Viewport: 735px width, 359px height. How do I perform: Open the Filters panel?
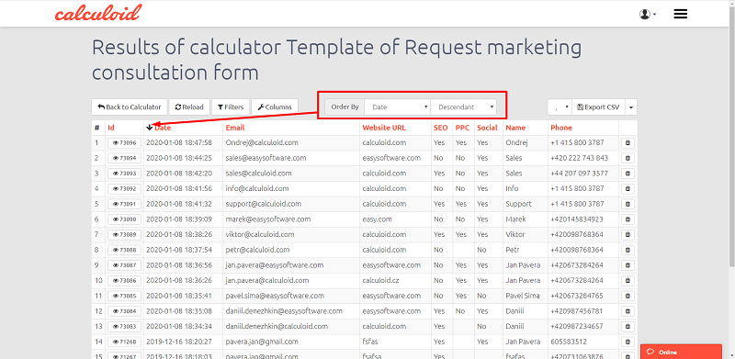(231, 107)
